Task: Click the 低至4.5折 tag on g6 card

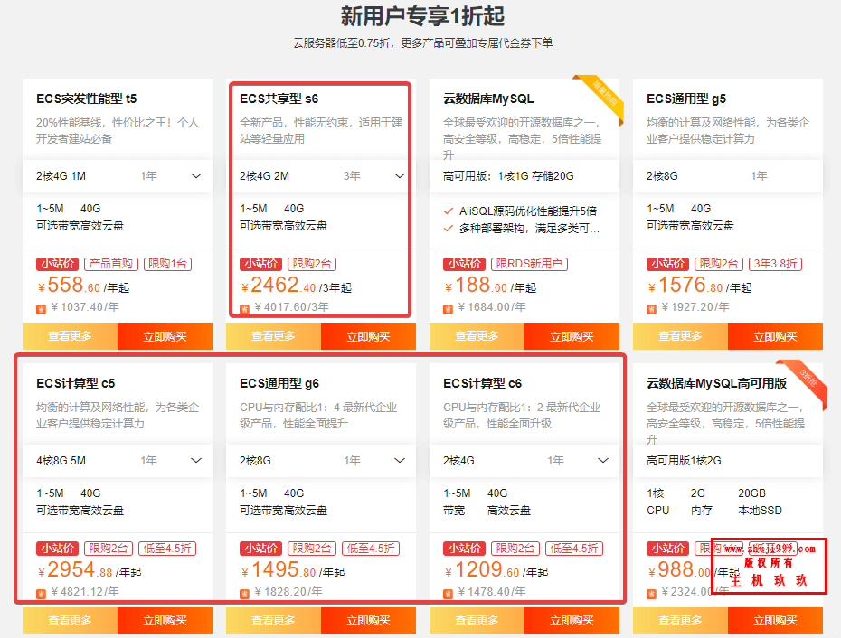Action: [371, 549]
